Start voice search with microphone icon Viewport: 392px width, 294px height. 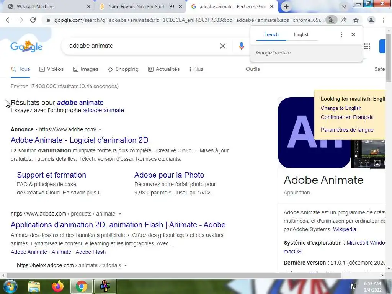click(x=241, y=46)
